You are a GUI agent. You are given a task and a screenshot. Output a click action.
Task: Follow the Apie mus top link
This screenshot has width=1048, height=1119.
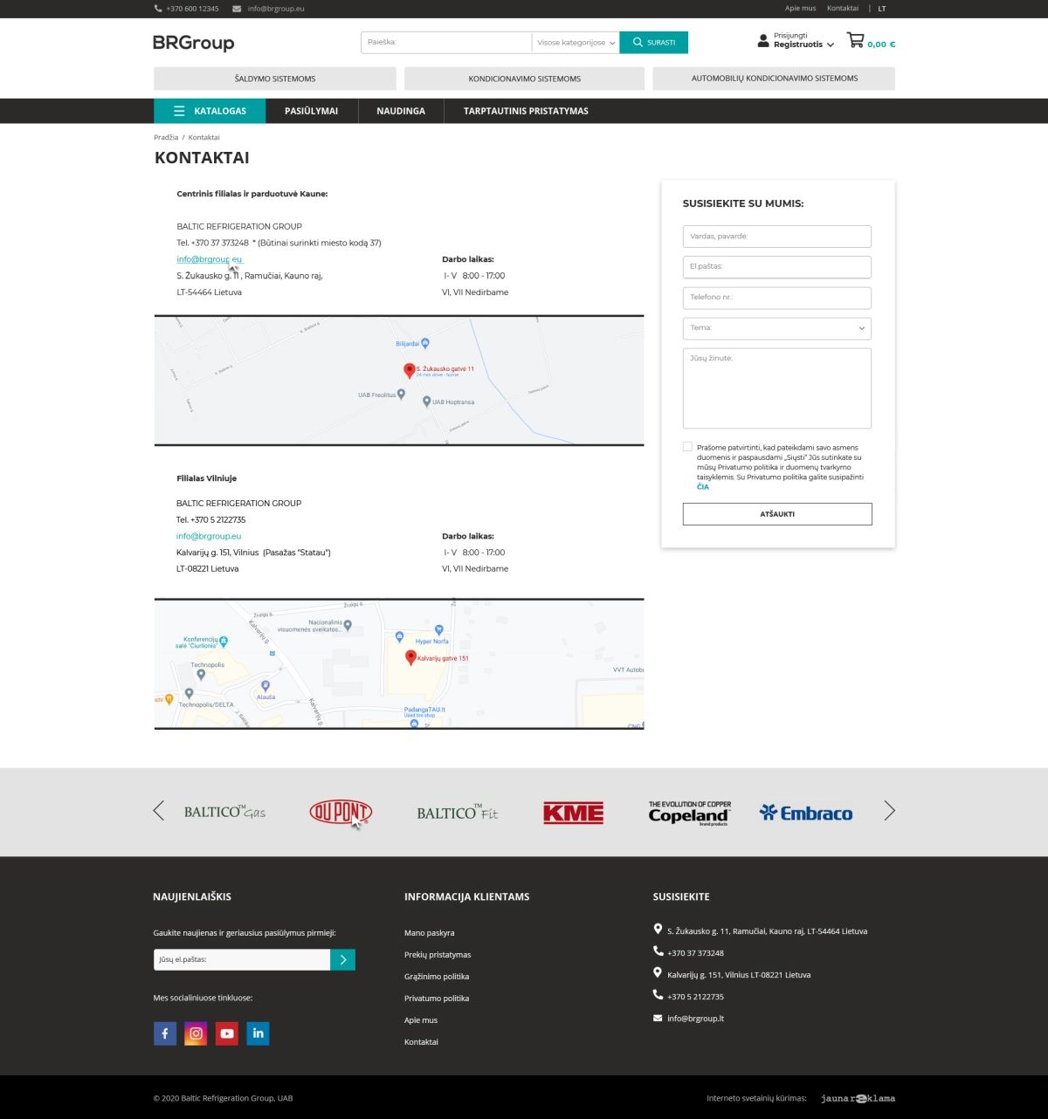[800, 9]
